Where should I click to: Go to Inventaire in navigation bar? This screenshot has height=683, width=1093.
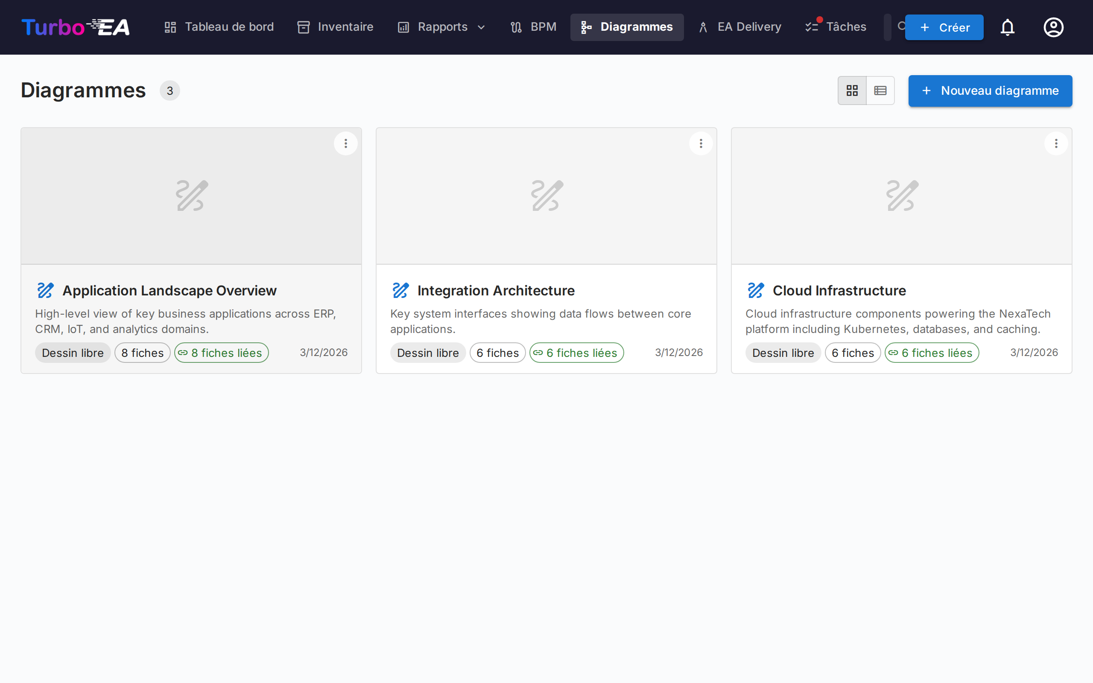335,27
